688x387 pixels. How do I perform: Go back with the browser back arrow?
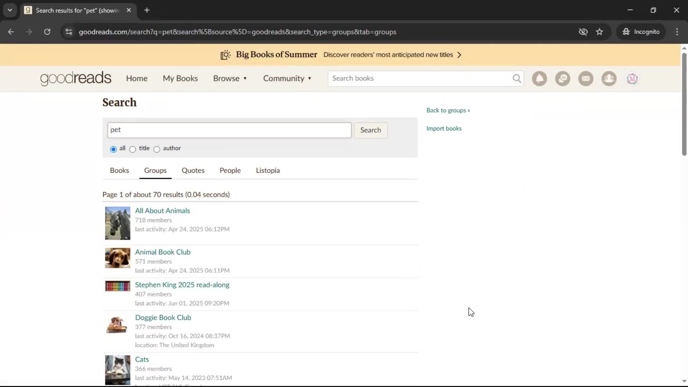tap(11, 32)
